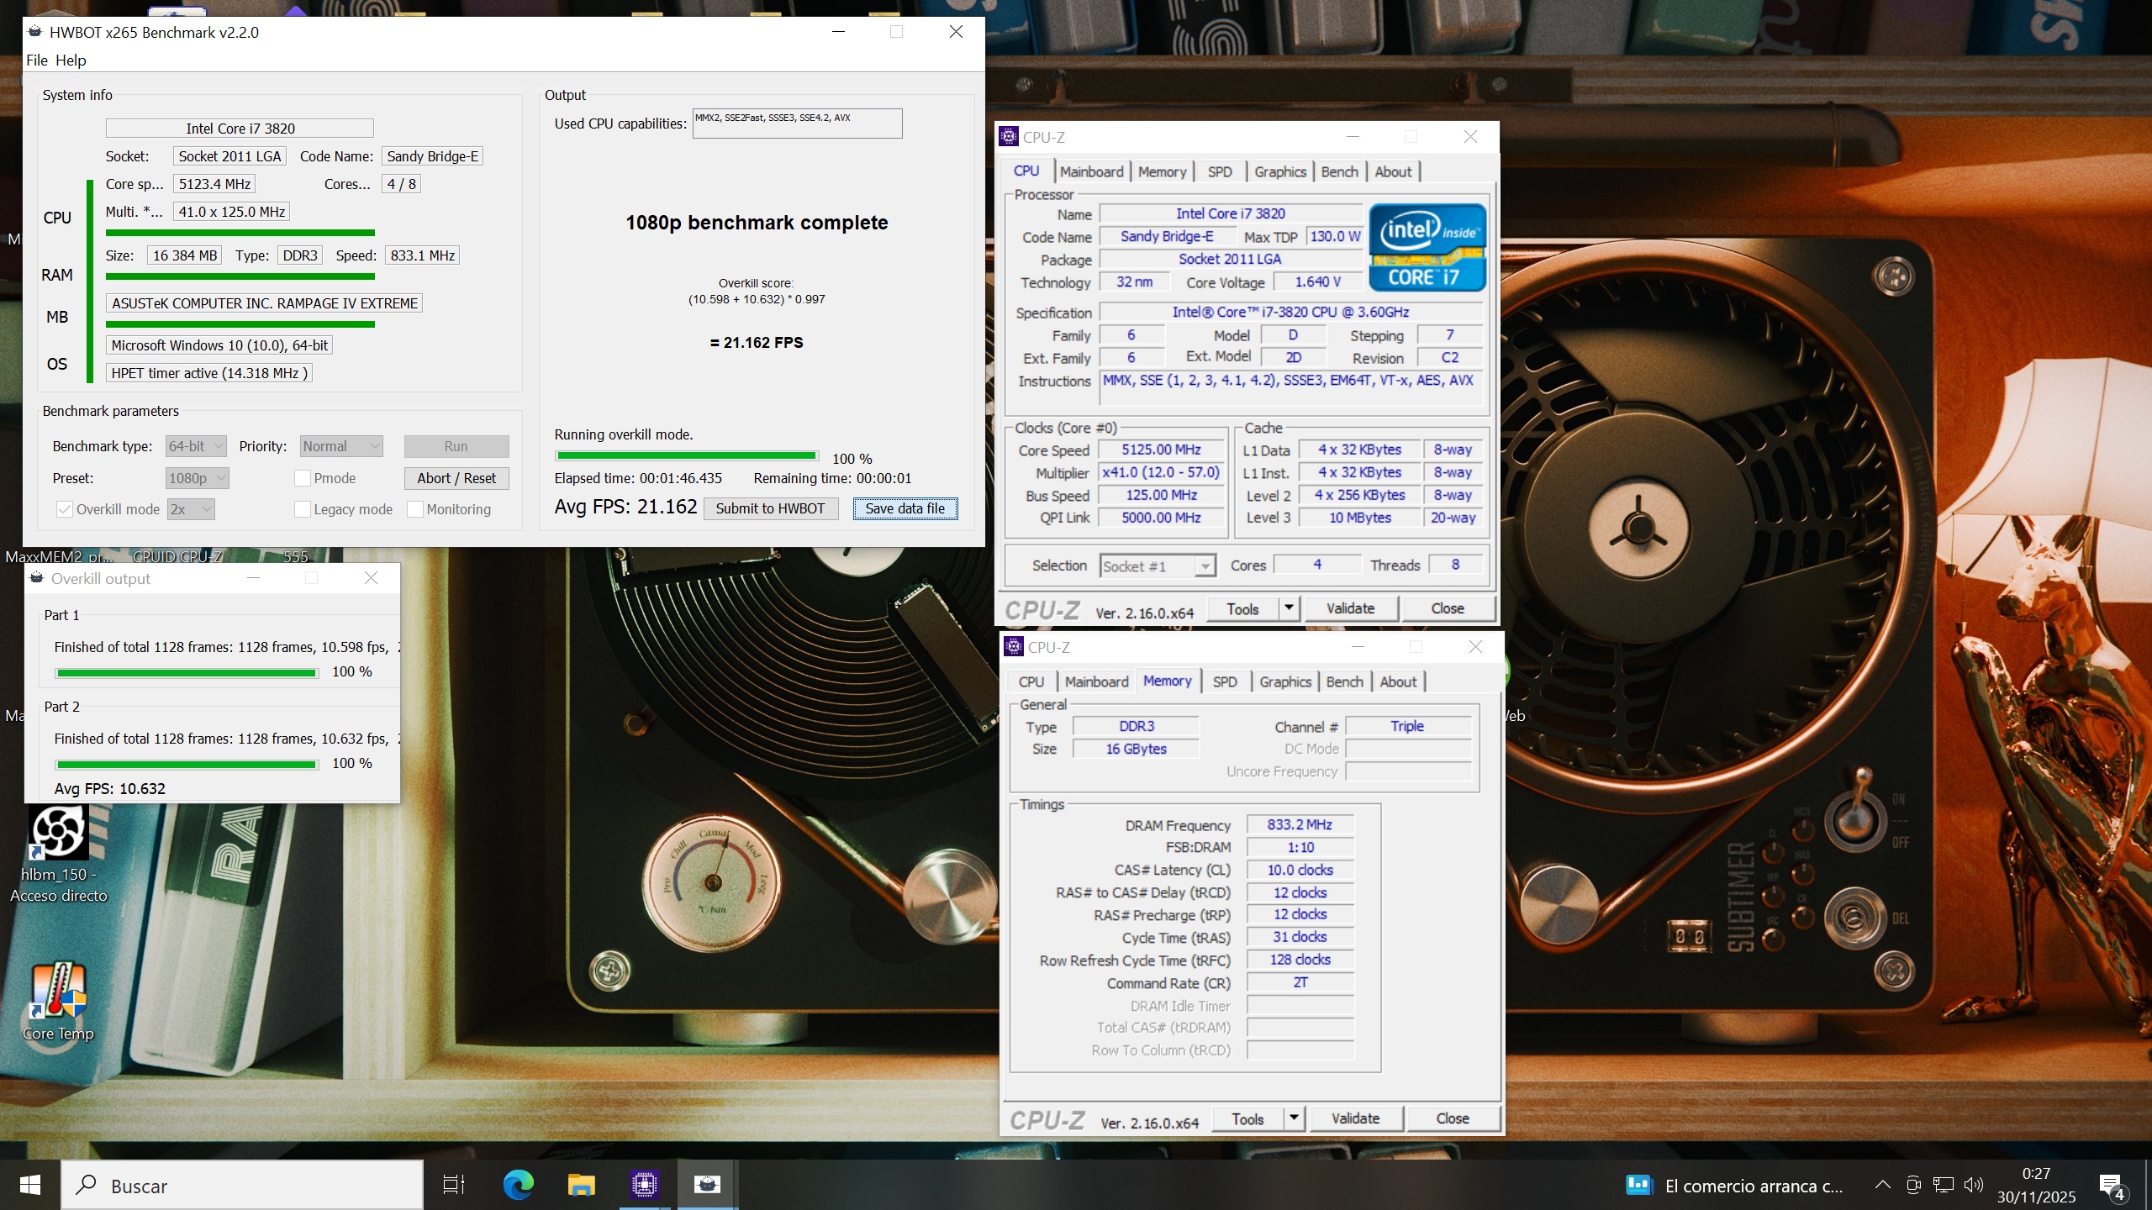
Task: Click the volume speaker tray icon
Action: (x=1973, y=1185)
